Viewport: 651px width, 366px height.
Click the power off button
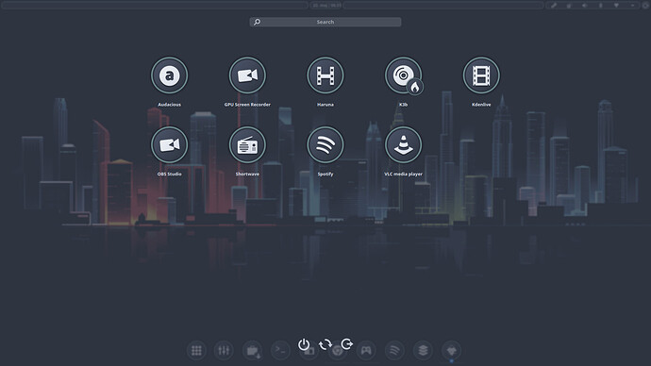pyautogui.click(x=304, y=344)
